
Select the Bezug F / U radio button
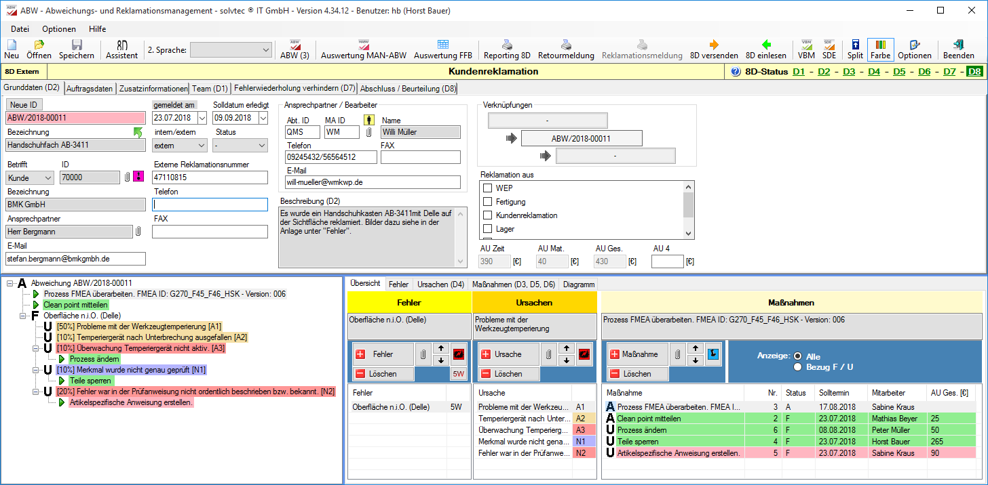pos(797,366)
